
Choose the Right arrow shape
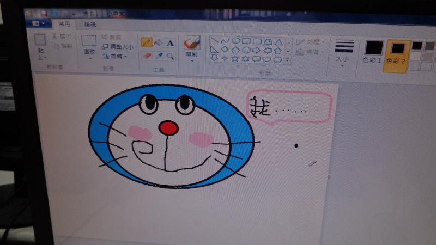coord(256,50)
